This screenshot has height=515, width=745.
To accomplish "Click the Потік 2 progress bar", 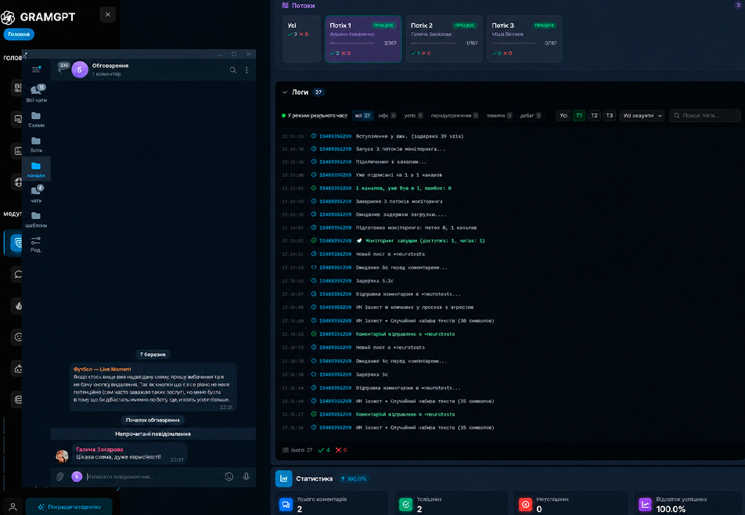I will tap(434, 43).
